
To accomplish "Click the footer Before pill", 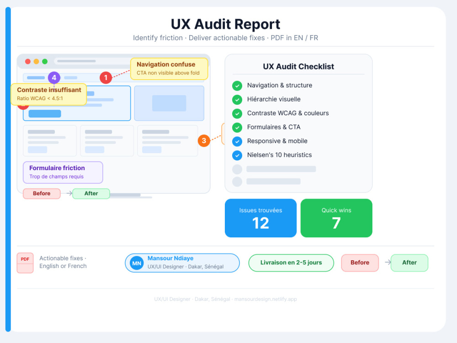I will [360, 263].
